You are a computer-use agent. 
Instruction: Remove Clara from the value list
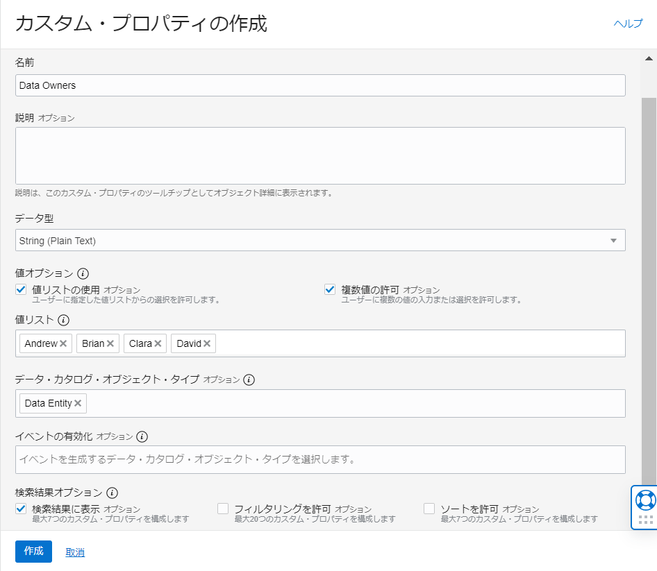coord(158,343)
